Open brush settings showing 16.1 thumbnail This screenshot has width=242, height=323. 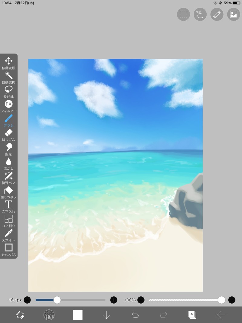tap(49, 315)
